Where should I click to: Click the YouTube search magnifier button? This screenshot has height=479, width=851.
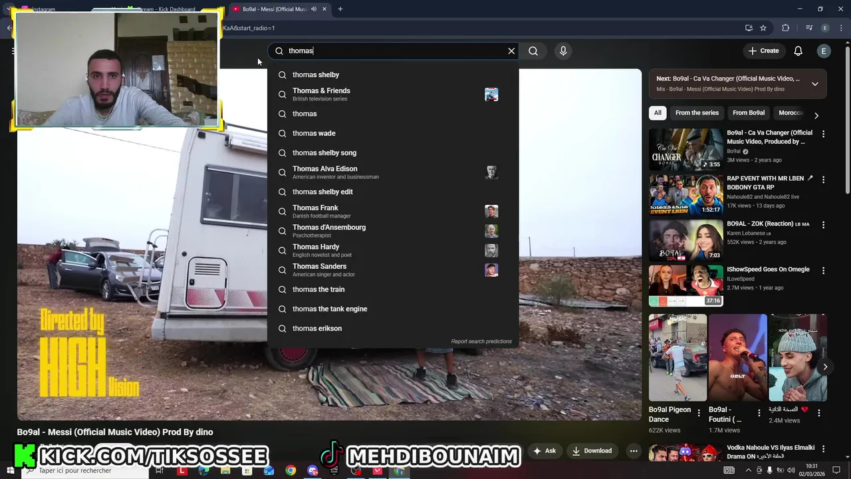[533, 51]
